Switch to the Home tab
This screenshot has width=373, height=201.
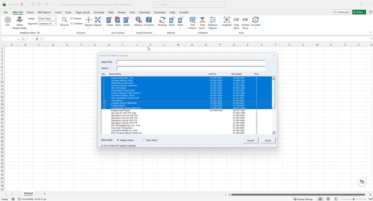coord(30,12)
